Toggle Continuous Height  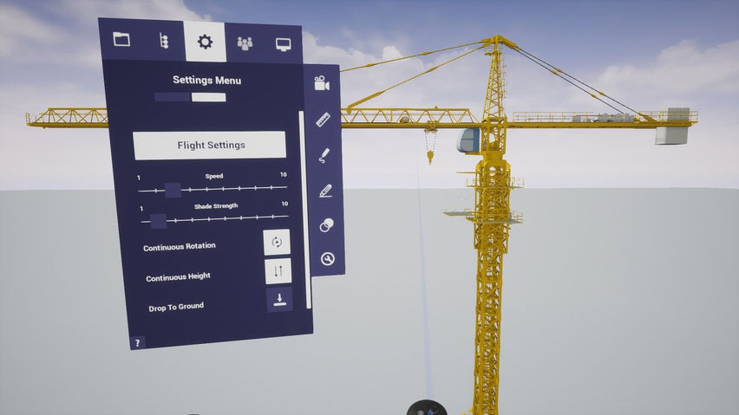pos(278,271)
